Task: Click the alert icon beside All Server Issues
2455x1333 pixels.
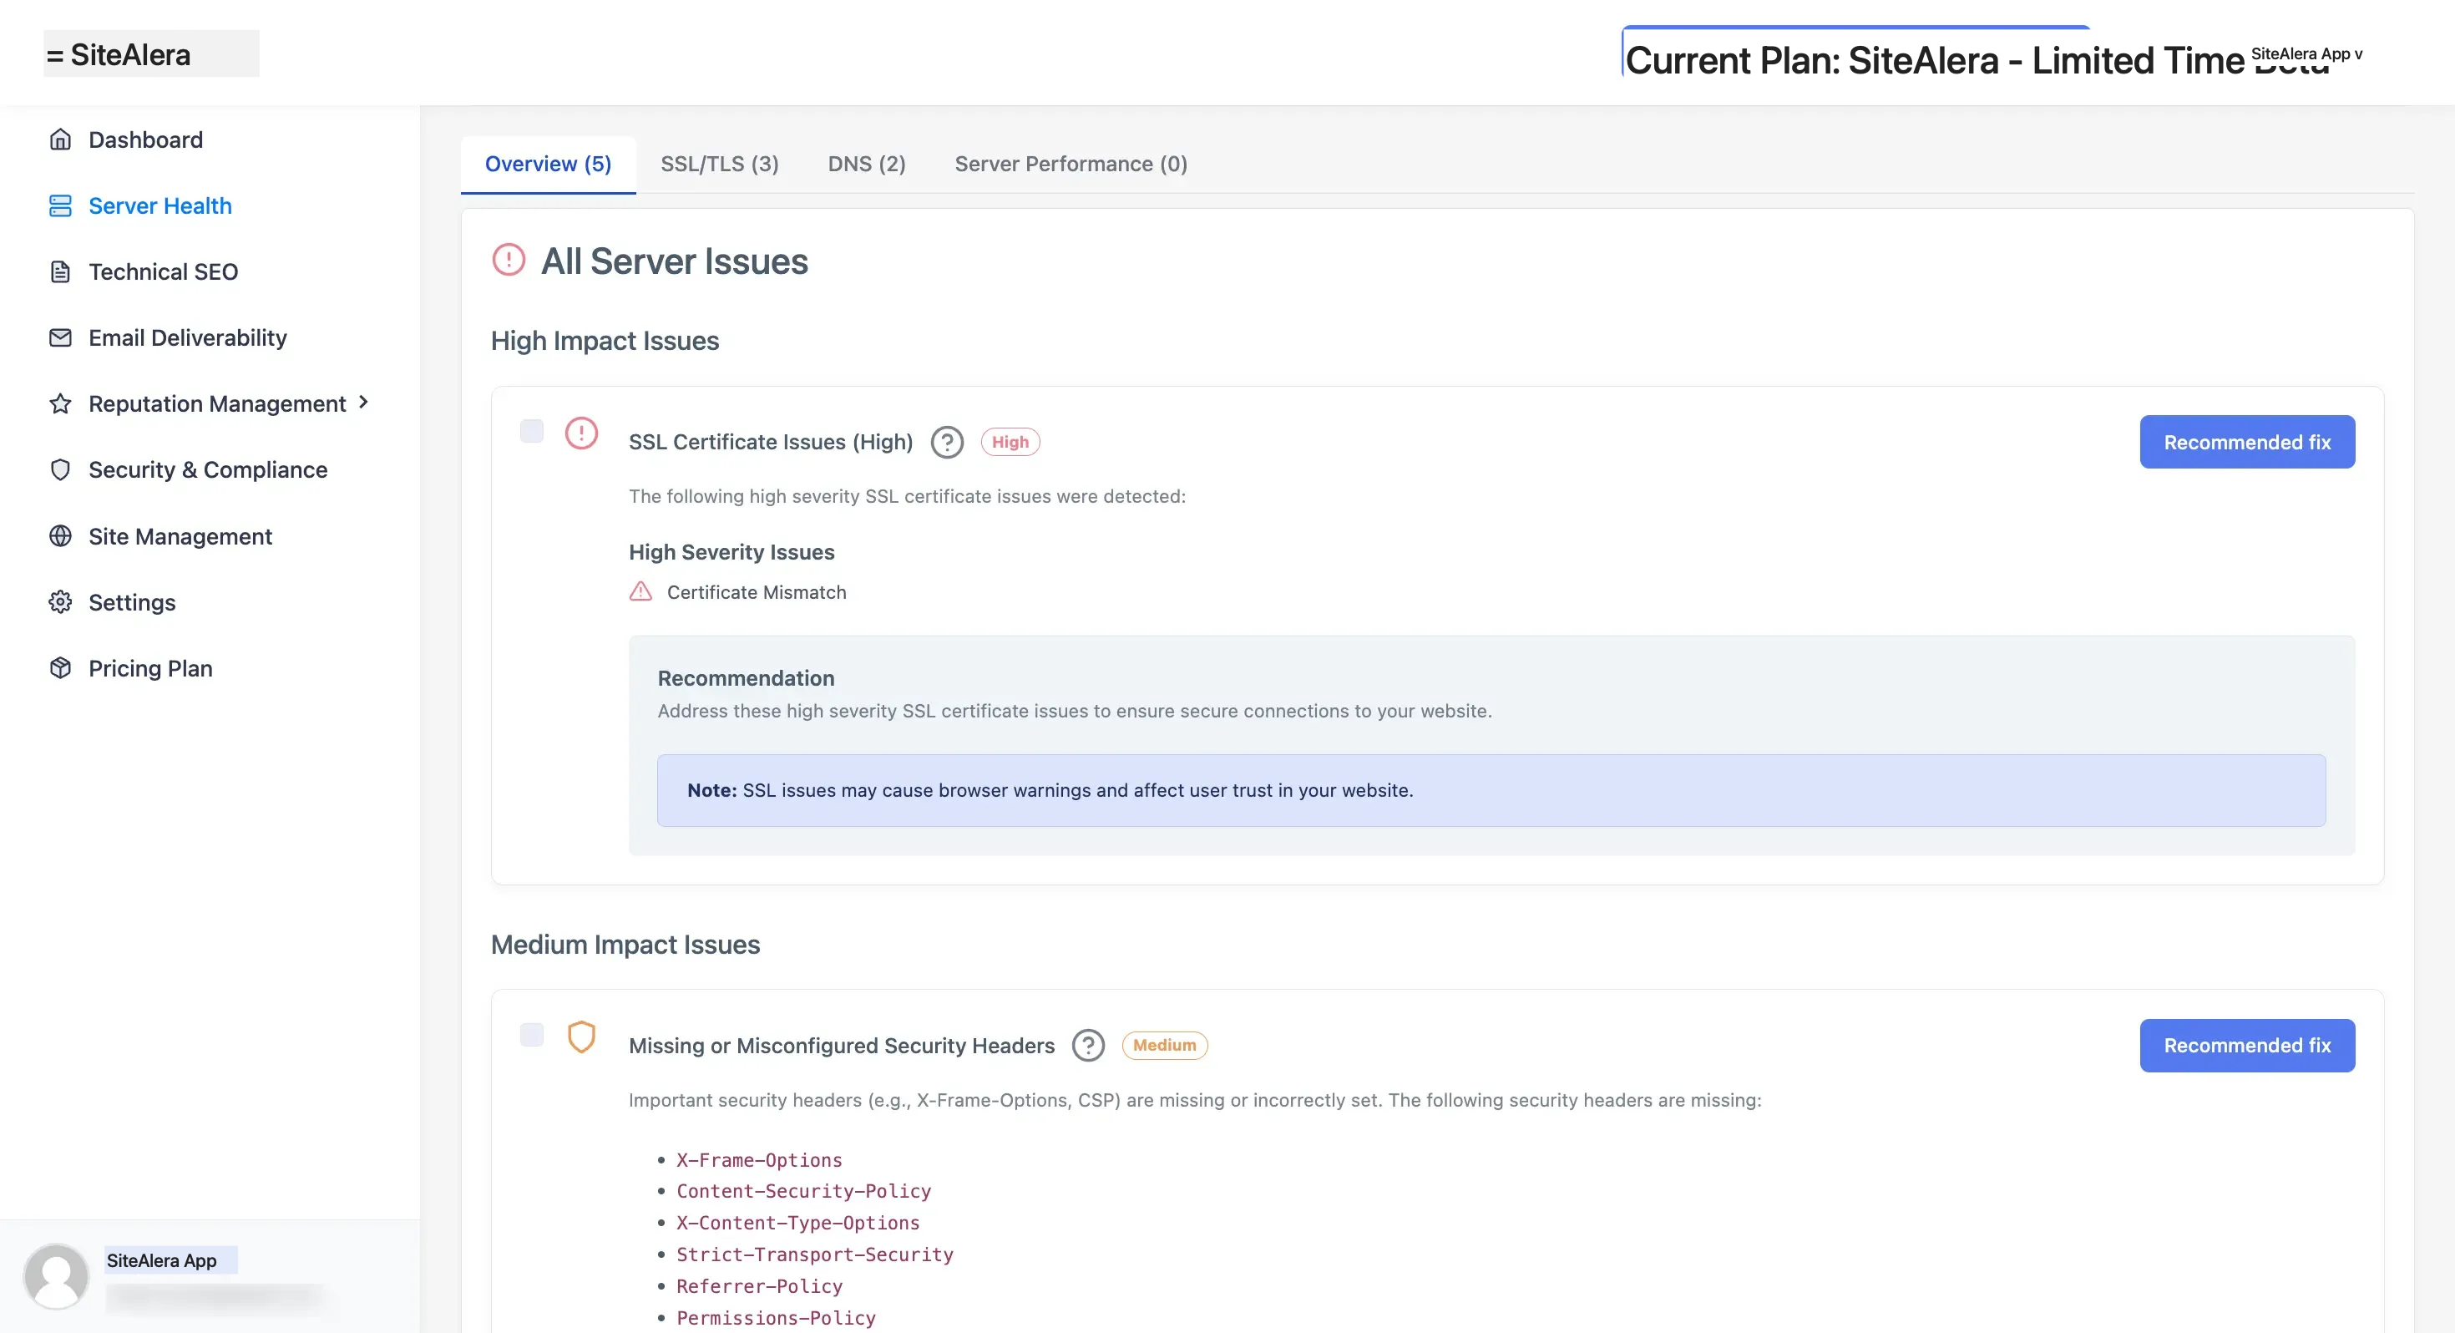Action: pos(509,261)
